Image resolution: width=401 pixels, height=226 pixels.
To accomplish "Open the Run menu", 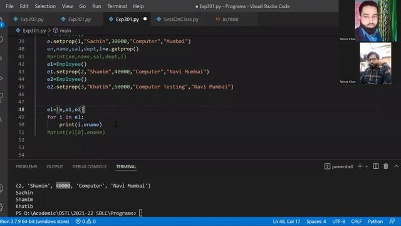I will click(x=96, y=6).
